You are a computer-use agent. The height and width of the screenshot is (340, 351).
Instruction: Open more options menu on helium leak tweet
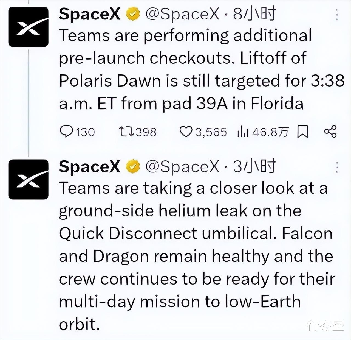click(x=337, y=167)
